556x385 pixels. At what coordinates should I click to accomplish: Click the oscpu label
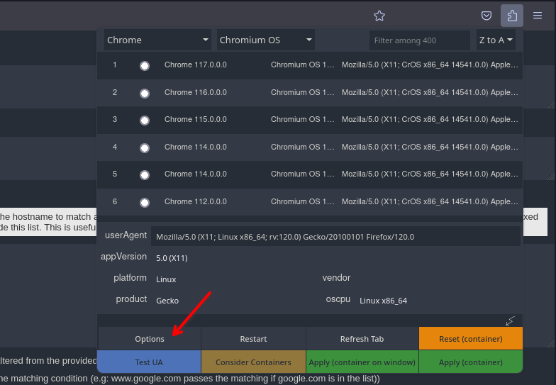[x=338, y=299]
